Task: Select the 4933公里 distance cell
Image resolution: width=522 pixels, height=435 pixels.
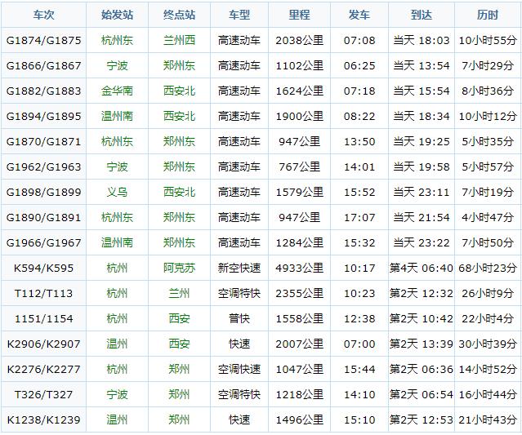Action: click(299, 268)
